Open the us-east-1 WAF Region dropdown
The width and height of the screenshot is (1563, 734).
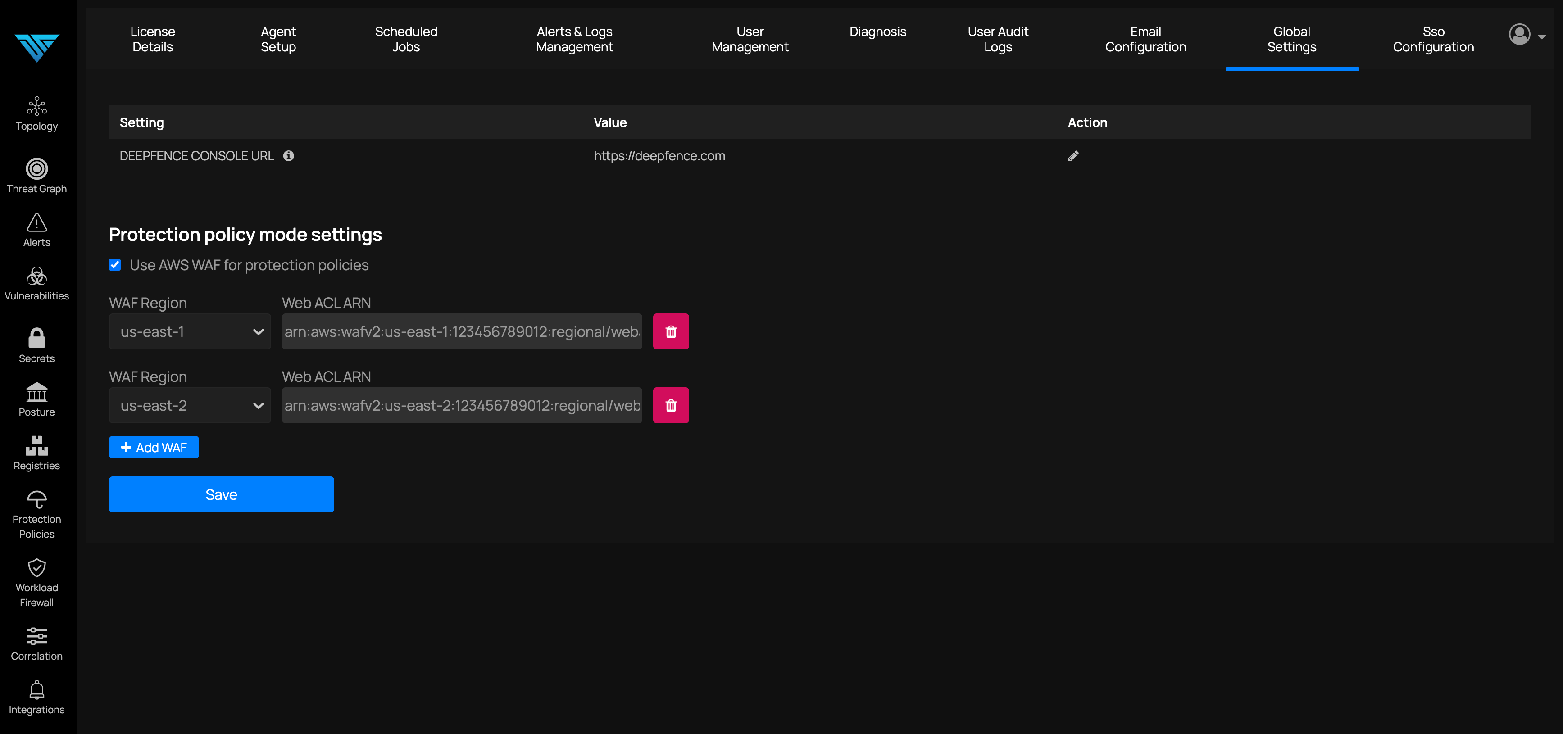pyautogui.click(x=190, y=331)
